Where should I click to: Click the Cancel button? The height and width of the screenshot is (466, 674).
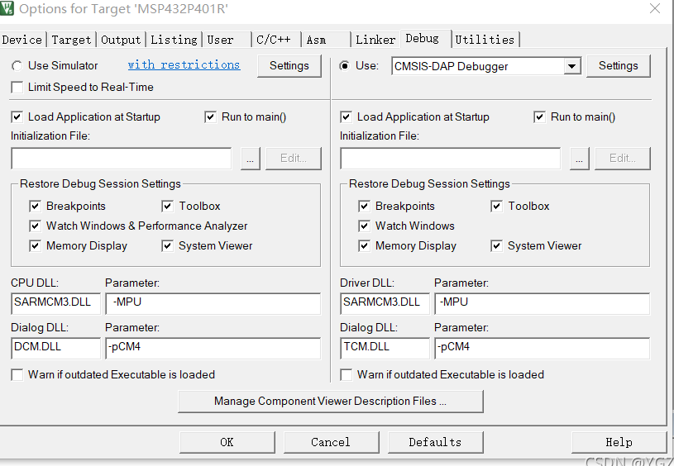(x=331, y=442)
